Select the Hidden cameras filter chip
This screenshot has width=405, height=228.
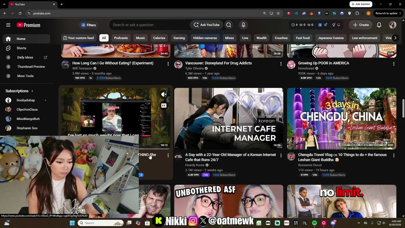point(205,38)
